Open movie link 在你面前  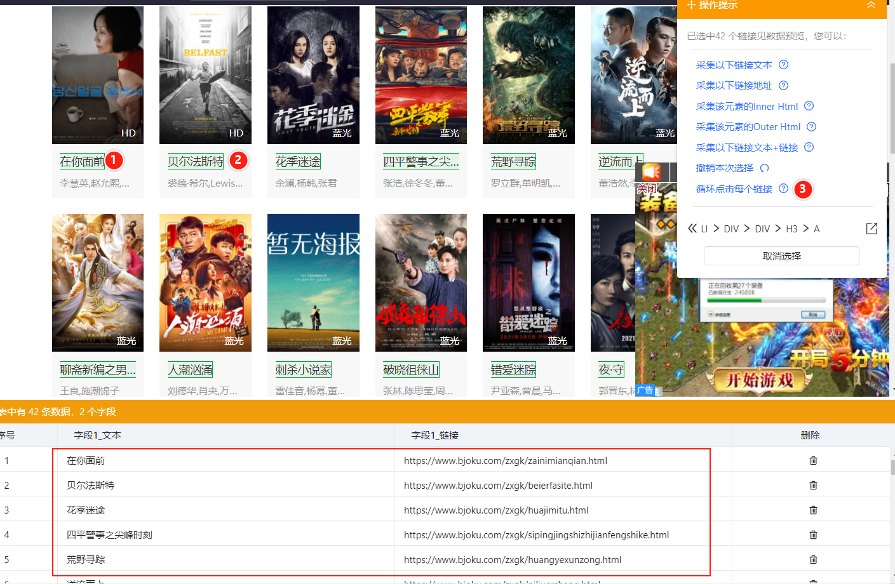pyautogui.click(x=82, y=161)
